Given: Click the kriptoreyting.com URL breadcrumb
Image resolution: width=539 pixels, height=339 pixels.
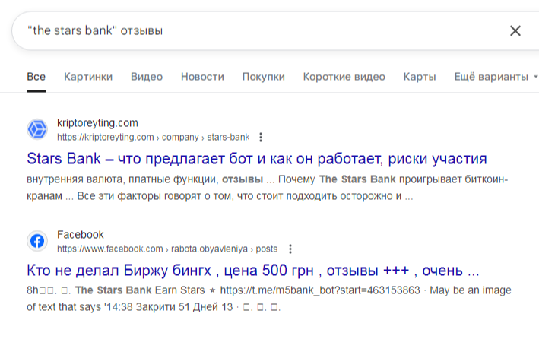Looking at the screenshot, I should pyautogui.click(x=153, y=138).
